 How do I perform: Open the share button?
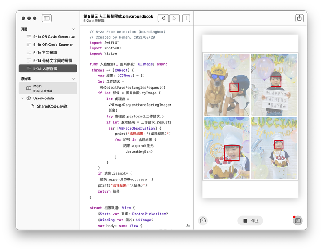(299, 18)
